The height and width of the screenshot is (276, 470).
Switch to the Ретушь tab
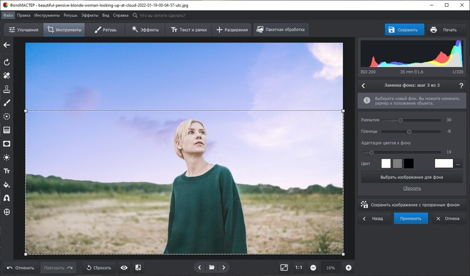coord(105,29)
